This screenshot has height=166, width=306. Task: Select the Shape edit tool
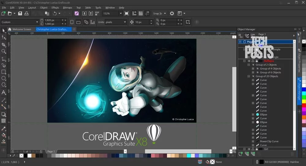3,37
